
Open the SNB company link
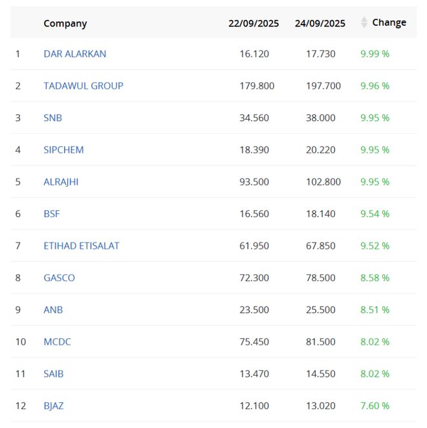pos(52,118)
